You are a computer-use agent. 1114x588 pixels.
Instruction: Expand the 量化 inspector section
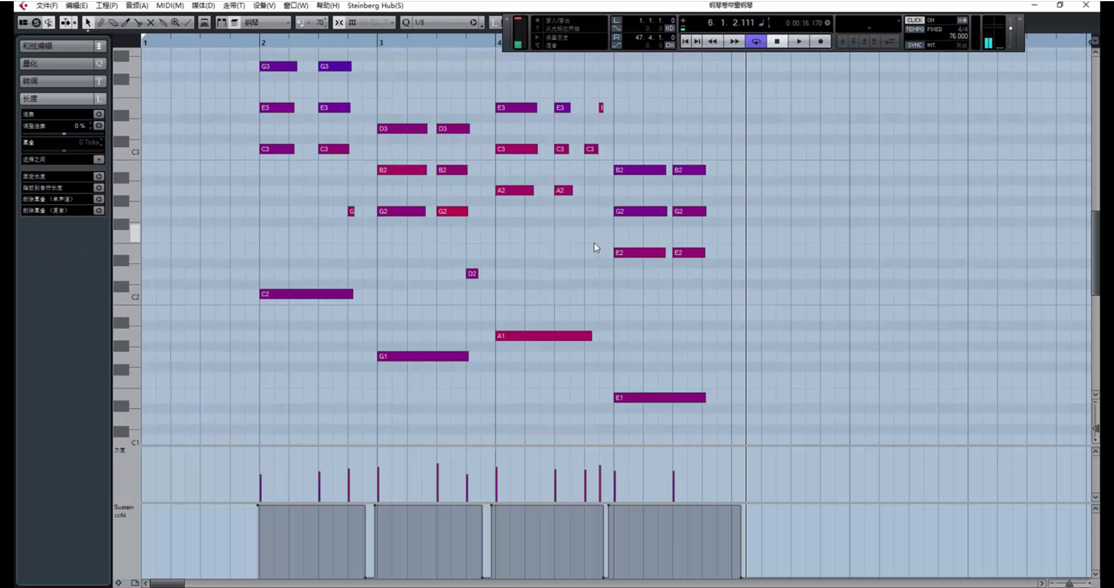pos(63,63)
